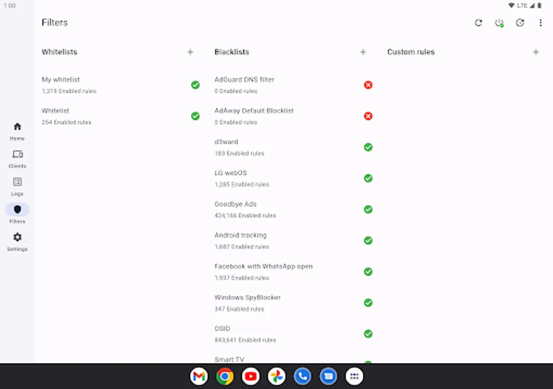The height and width of the screenshot is (389, 553).
Task: Open the Messages app from the taskbar
Action: (328, 376)
